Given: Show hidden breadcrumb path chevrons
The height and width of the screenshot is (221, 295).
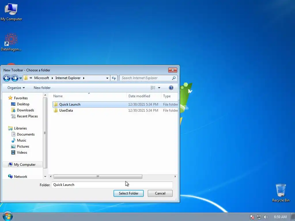Looking at the screenshot, I should pos(31,78).
